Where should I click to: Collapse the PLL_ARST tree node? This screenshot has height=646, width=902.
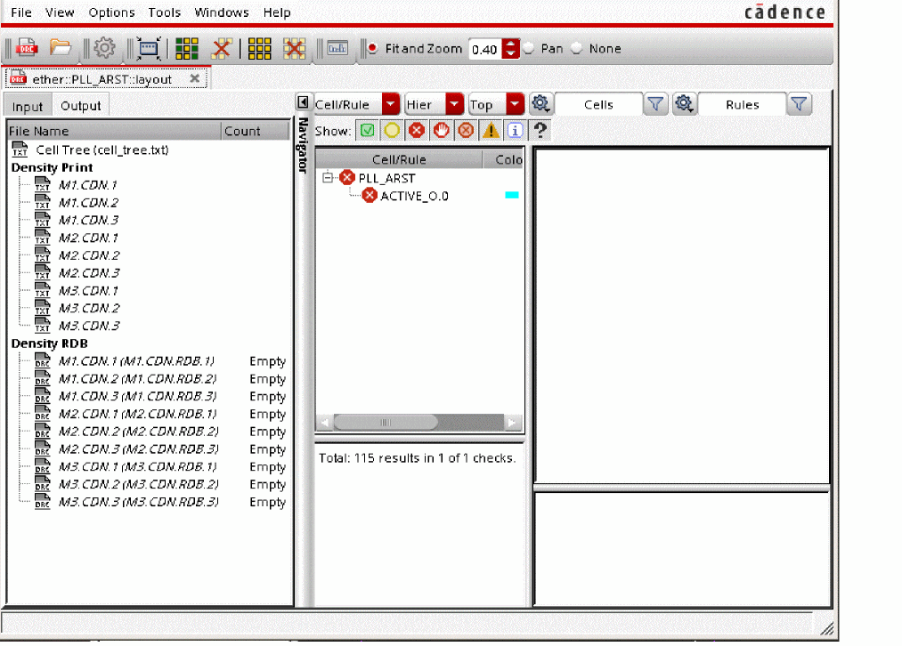(x=328, y=178)
